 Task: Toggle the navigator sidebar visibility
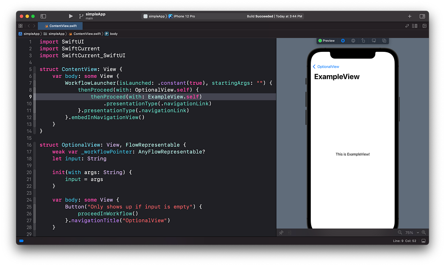(x=43, y=16)
